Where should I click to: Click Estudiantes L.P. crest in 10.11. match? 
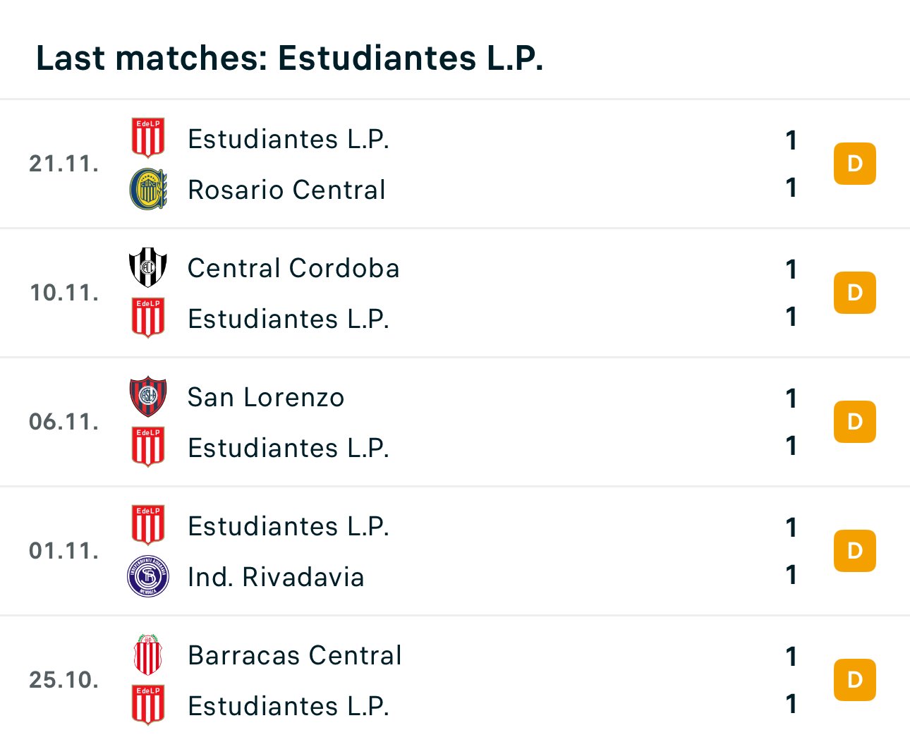148,318
